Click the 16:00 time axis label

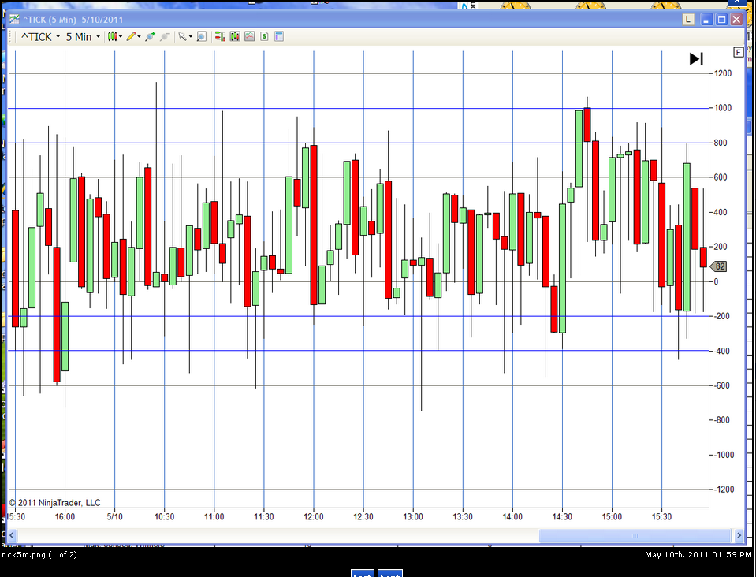coord(65,517)
